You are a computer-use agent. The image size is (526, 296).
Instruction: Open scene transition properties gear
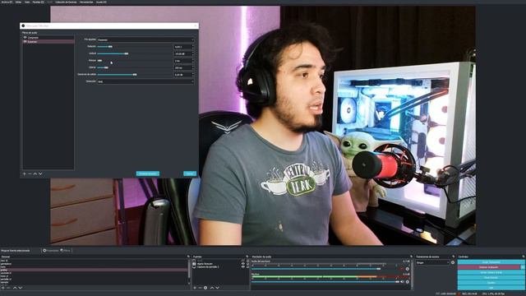coord(453,262)
